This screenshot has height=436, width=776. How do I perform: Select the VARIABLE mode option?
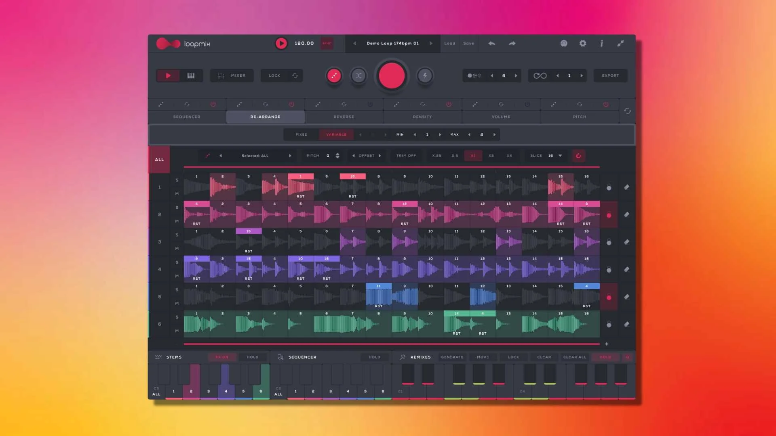tap(336, 134)
